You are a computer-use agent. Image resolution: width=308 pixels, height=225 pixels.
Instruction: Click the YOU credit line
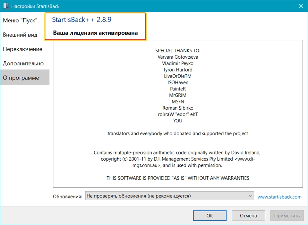[x=178, y=121]
